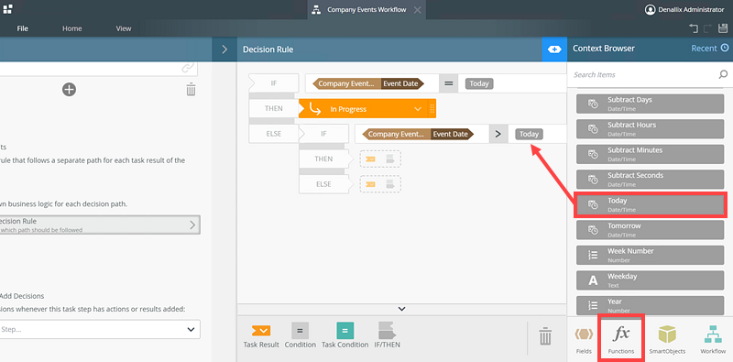The image size is (733, 362).
Task: Click the Search Items field
Action: click(644, 74)
